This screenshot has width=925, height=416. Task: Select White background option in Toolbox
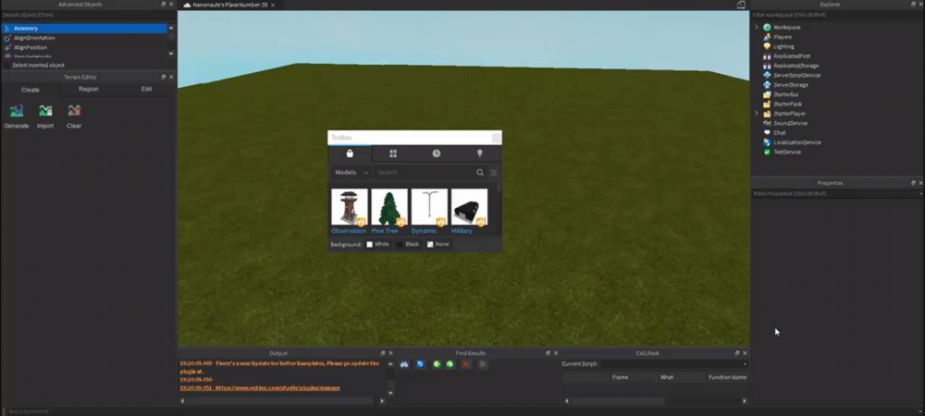tap(377, 244)
